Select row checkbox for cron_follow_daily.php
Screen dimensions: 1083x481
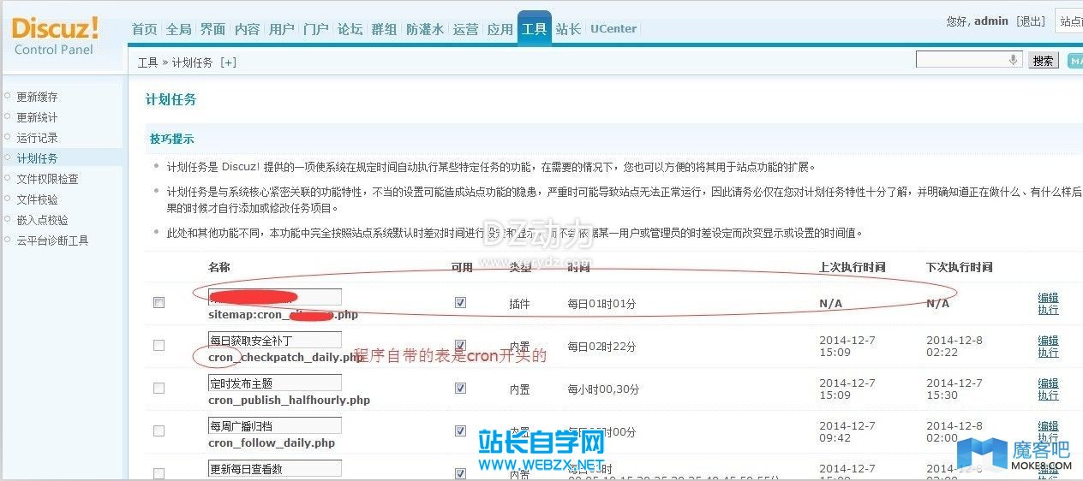[x=159, y=431]
